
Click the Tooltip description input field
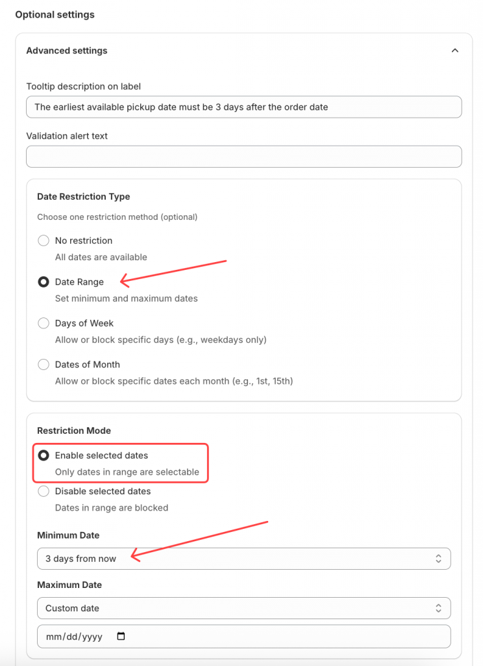[243, 107]
